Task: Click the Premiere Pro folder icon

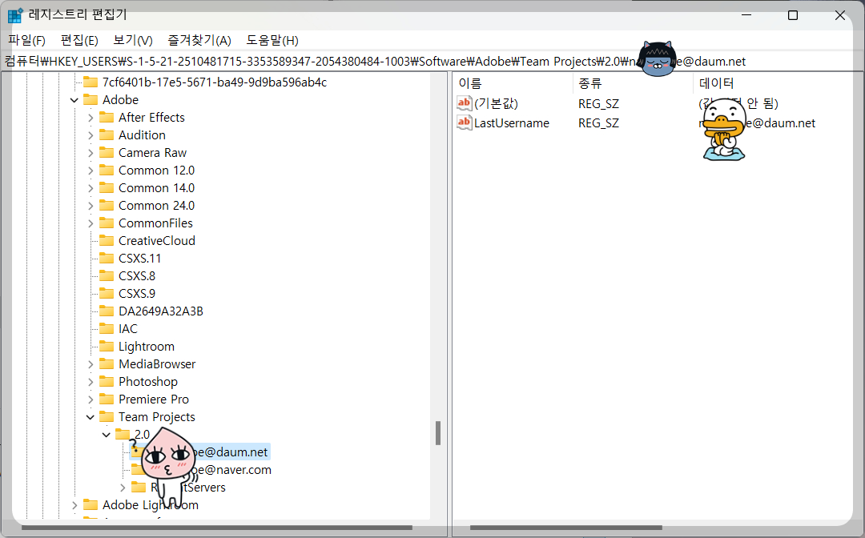Action: click(x=107, y=399)
